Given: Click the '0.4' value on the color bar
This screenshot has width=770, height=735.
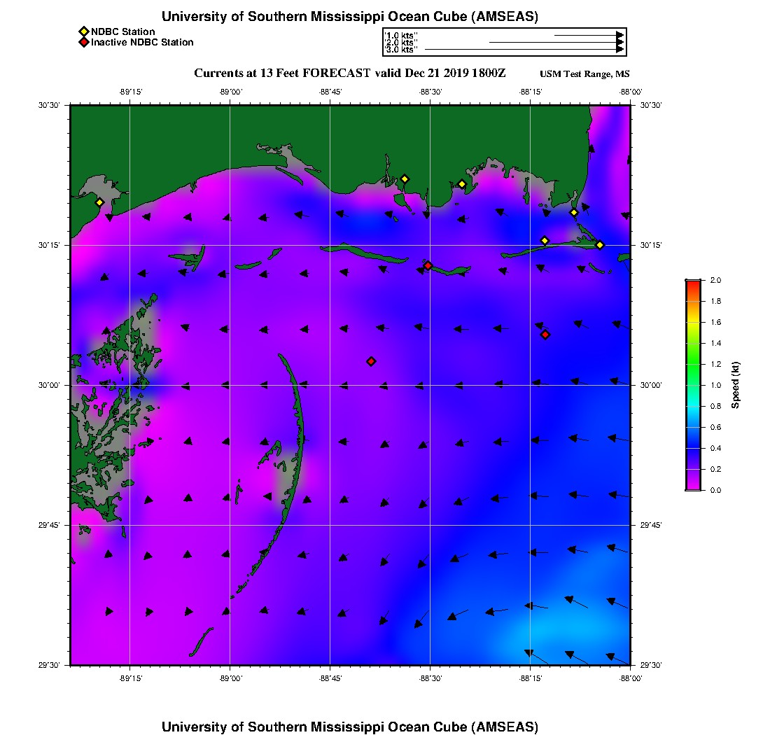Looking at the screenshot, I should (x=715, y=448).
